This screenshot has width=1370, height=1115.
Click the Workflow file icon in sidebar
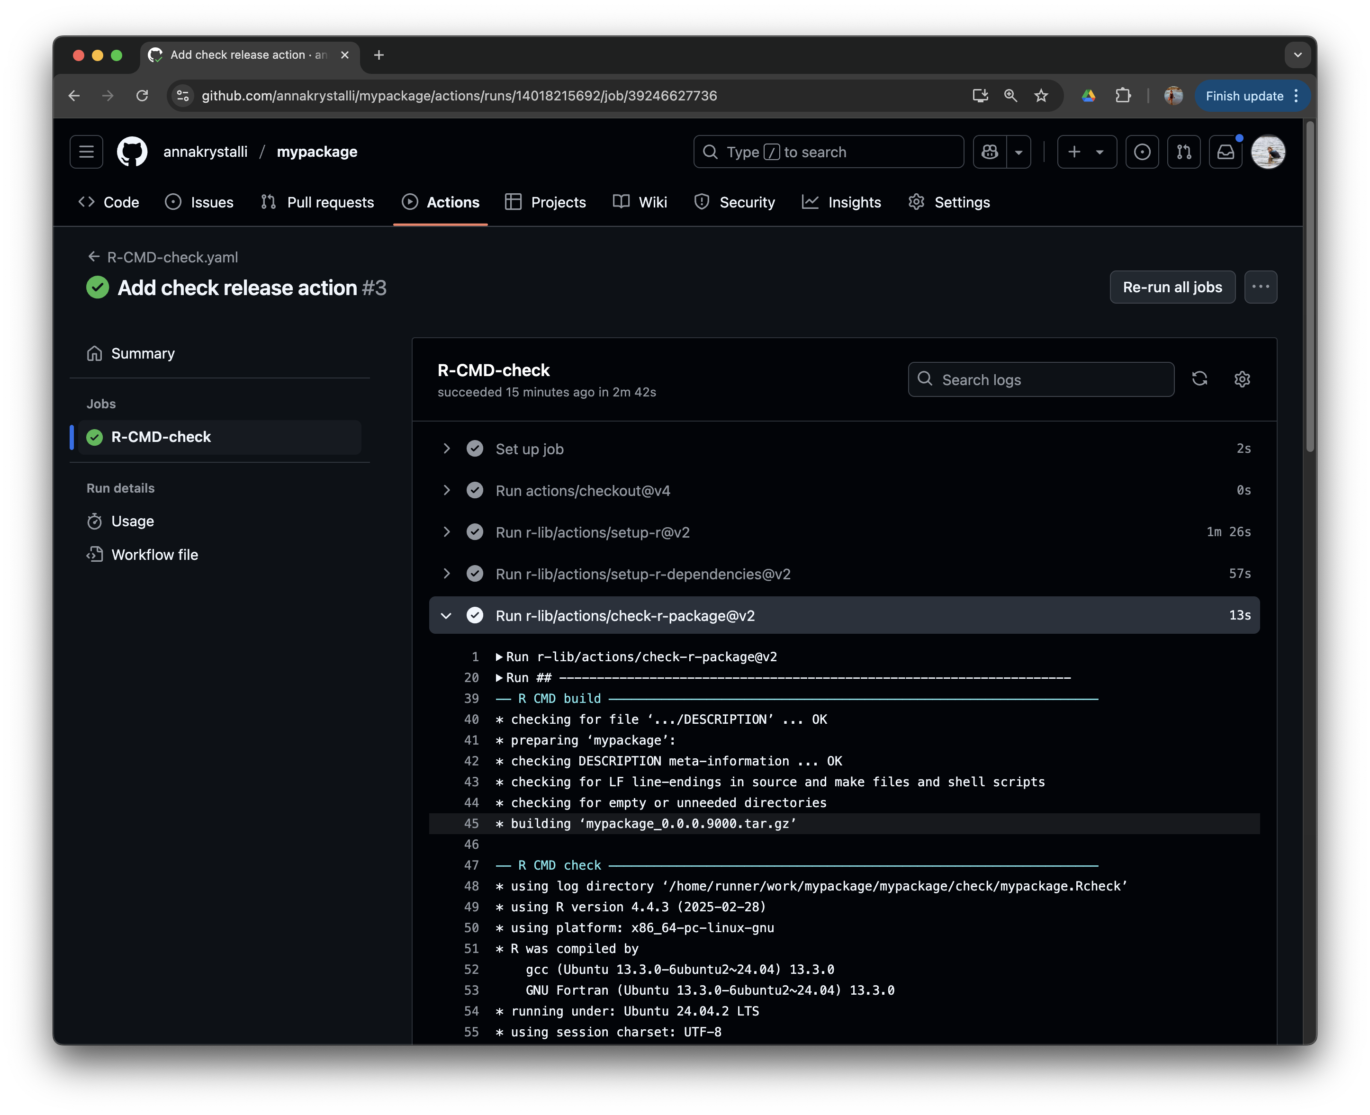(94, 554)
